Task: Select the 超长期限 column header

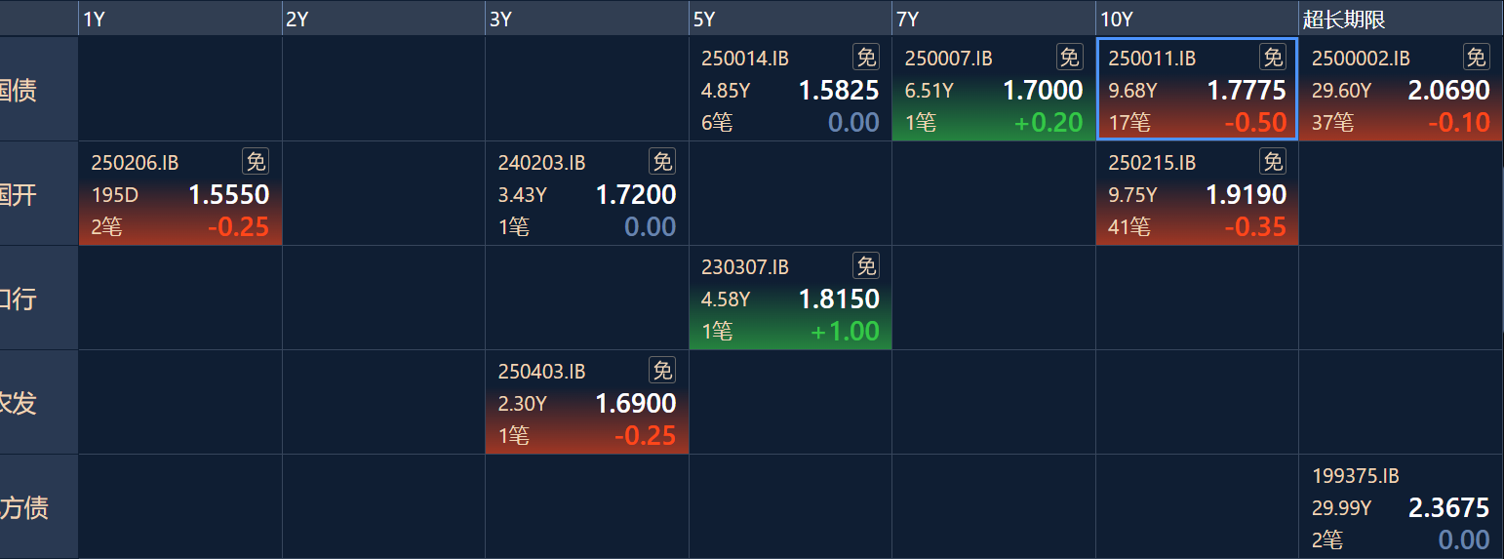Action: 1344,20
